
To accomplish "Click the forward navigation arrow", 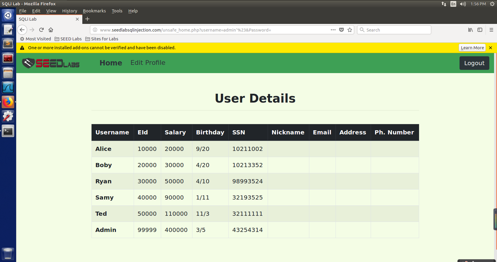I will point(32,30).
